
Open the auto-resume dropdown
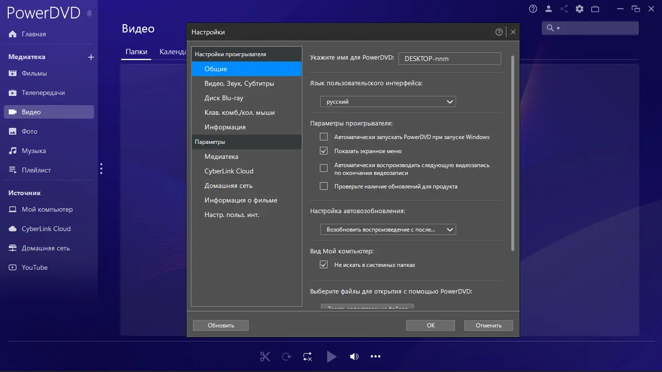tap(388, 230)
